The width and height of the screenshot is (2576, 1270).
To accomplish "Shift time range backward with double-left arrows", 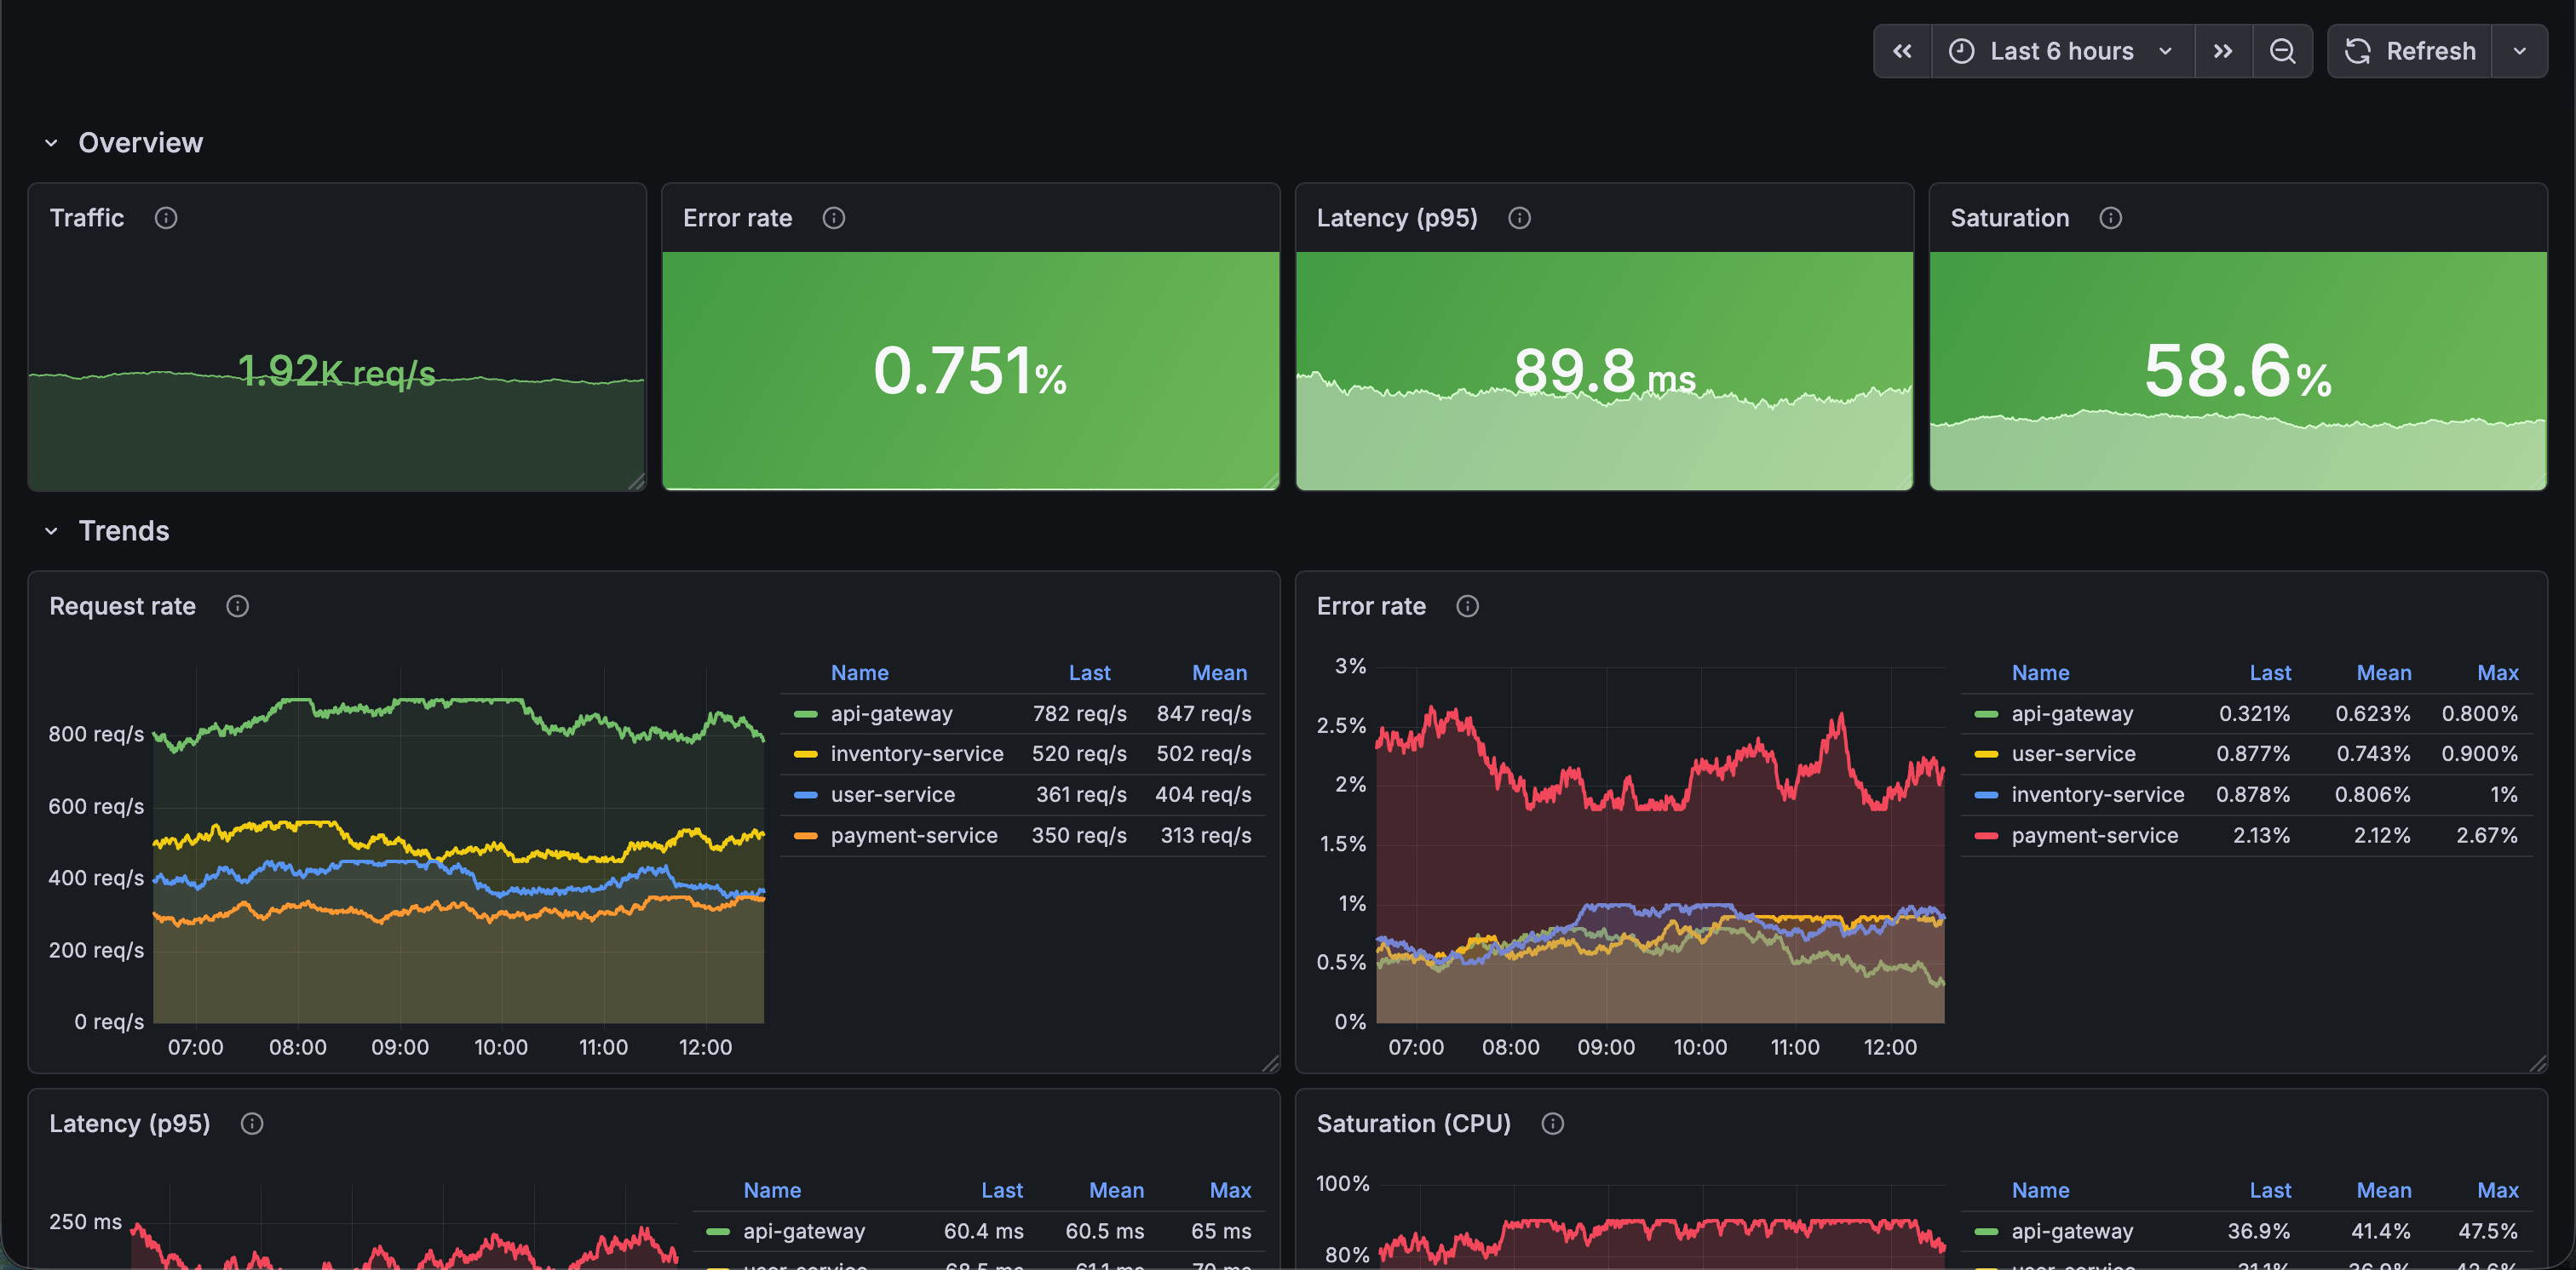I will point(1902,51).
